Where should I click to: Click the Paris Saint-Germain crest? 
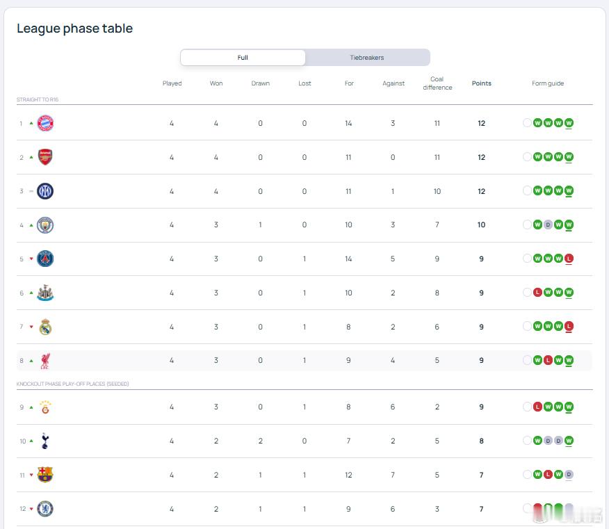click(x=45, y=259)
